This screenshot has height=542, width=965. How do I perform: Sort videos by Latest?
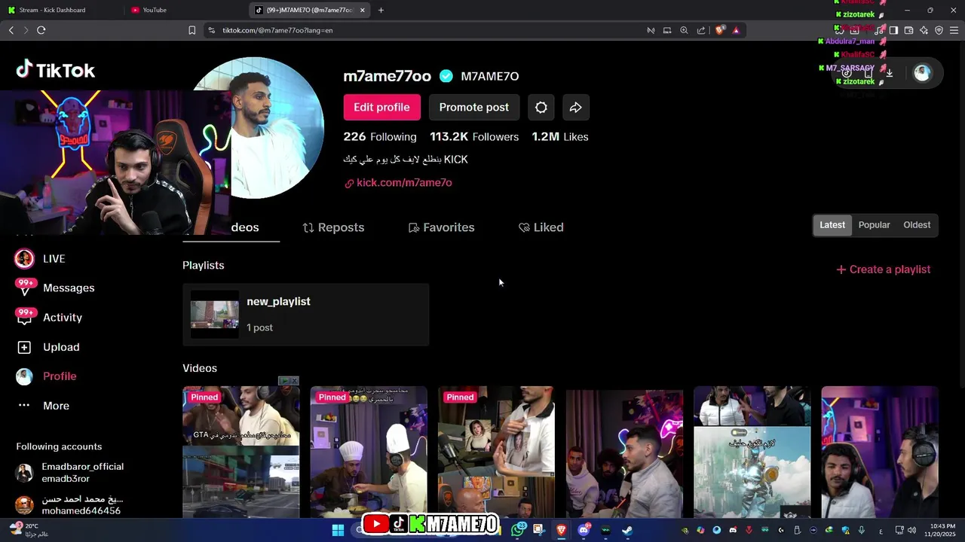point(832,225)
